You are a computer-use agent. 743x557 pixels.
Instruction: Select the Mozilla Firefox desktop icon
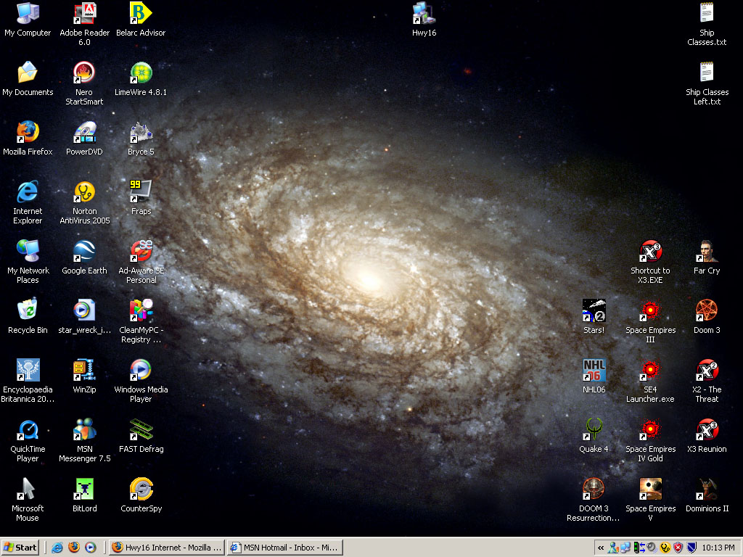(x=28, y=133)
